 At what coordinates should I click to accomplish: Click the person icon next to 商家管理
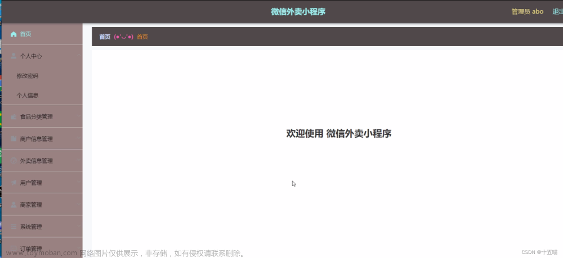coord(14,205)
